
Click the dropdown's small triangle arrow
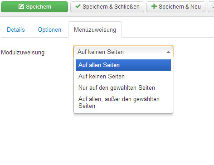tap(168, 52)
